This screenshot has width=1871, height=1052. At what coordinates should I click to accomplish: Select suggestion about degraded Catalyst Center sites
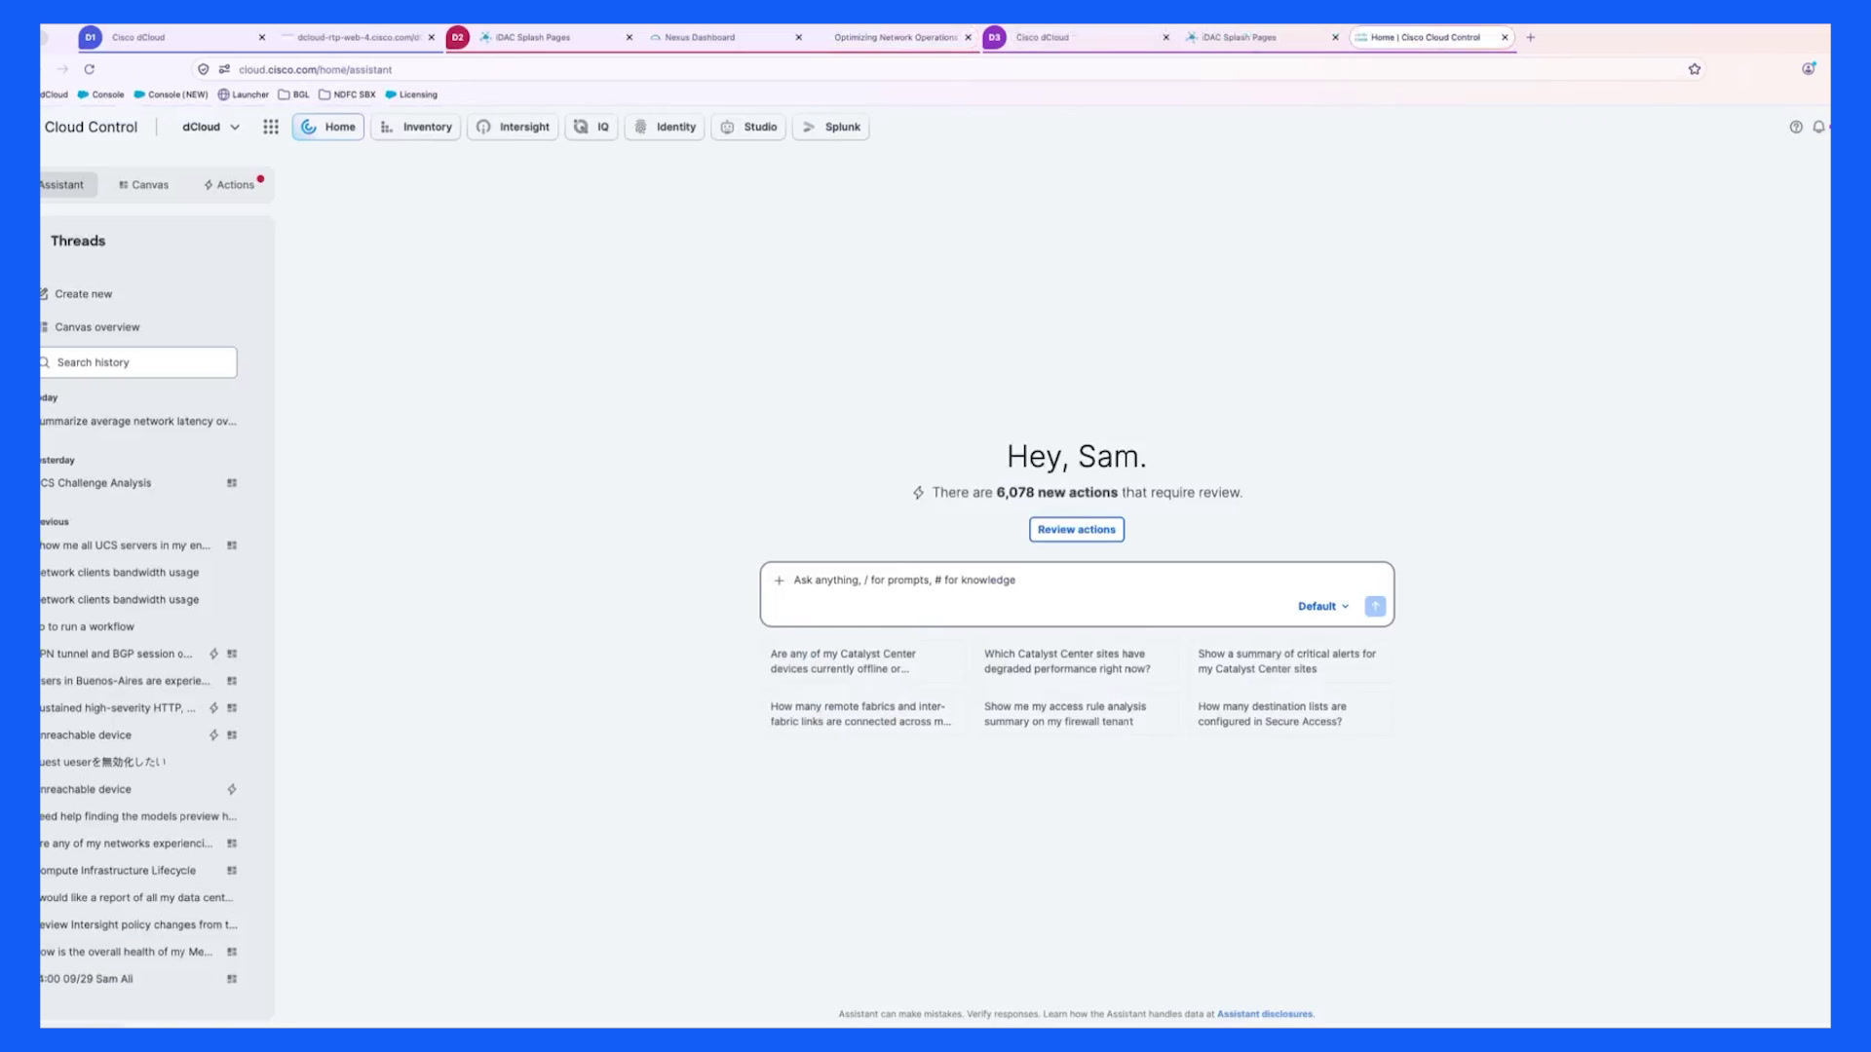pos(1075,661)
